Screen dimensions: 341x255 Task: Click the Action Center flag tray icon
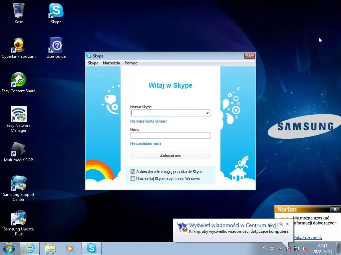288,249
